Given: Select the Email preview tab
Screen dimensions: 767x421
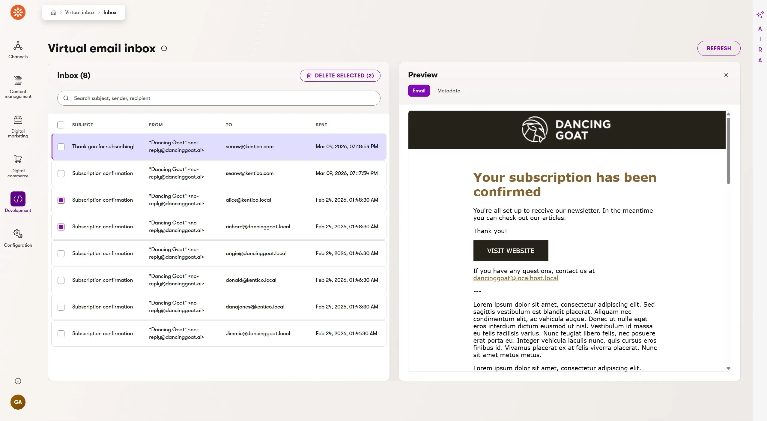Looking at the screenshot, I should coord(419,91).
